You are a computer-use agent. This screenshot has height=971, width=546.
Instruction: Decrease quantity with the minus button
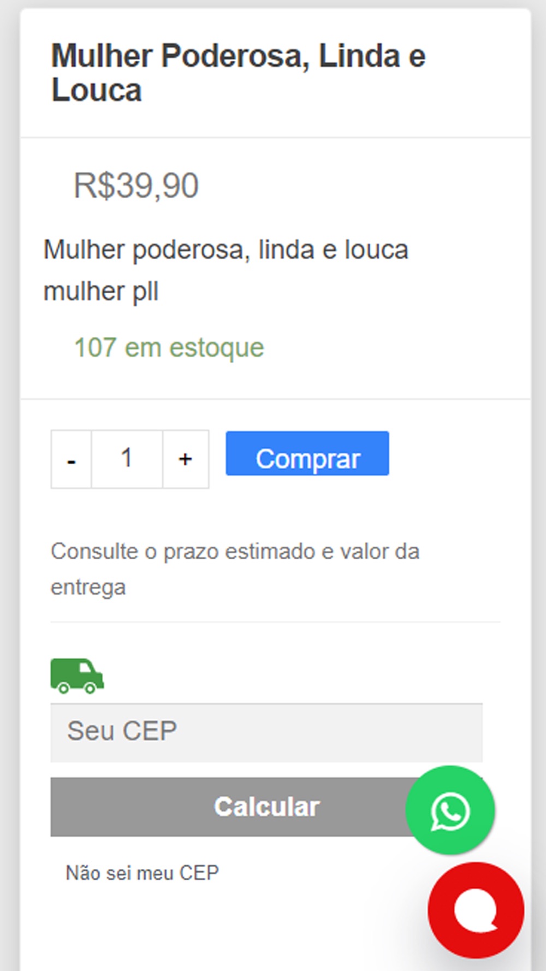click(x=72, y=459)
